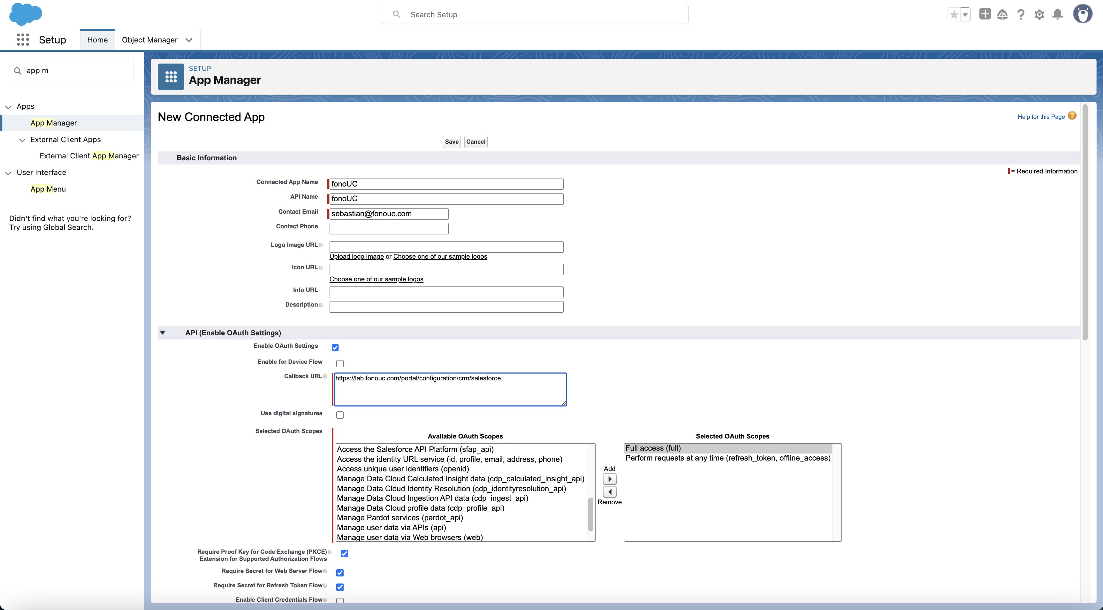Collapse External Client Apps section
This screenshot has height=610, width=1103.
(x=22, y=140)
